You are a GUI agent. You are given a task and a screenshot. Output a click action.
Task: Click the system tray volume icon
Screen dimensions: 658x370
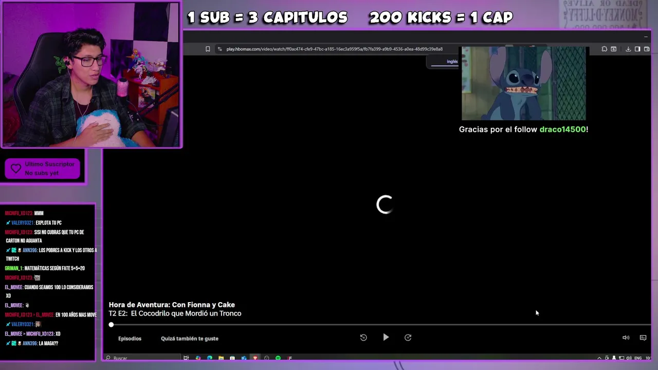tap(629, 358)
